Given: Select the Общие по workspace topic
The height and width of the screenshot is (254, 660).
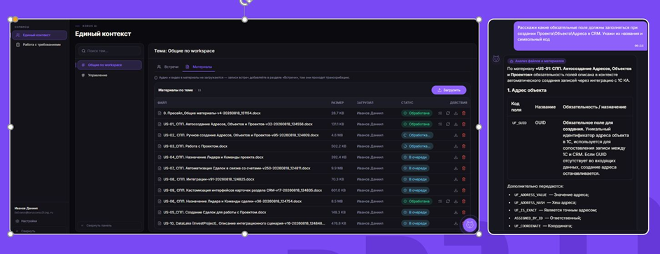Looking at the screenshot, I should point(109,65).
